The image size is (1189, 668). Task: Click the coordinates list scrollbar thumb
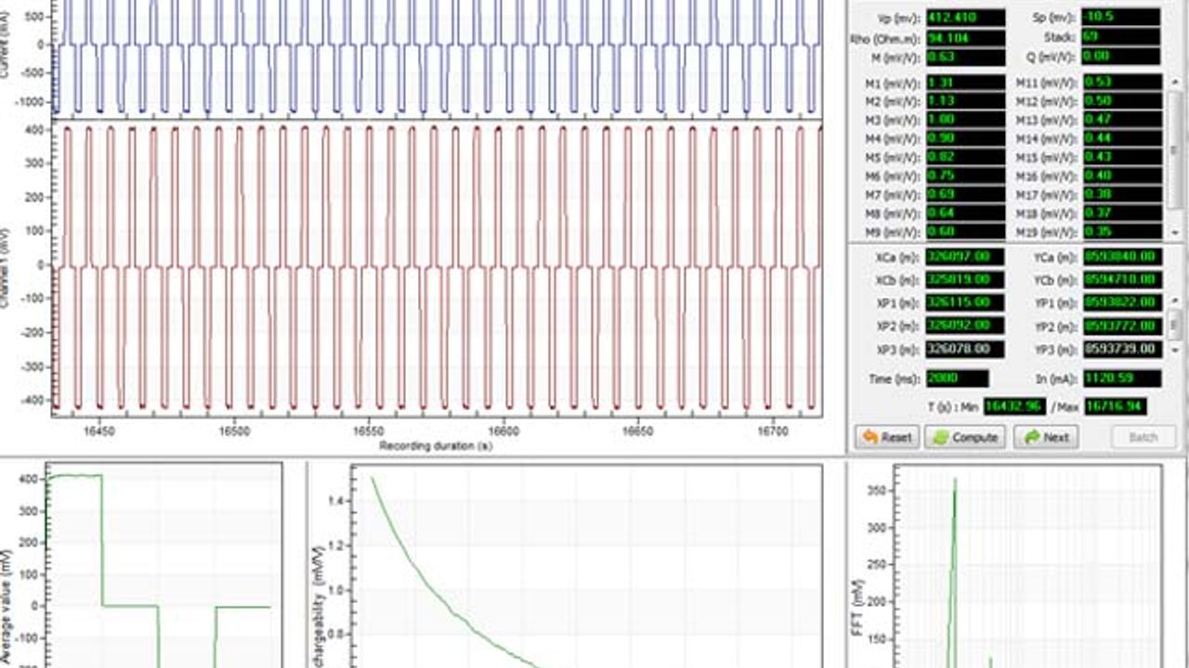point(1174,324)
